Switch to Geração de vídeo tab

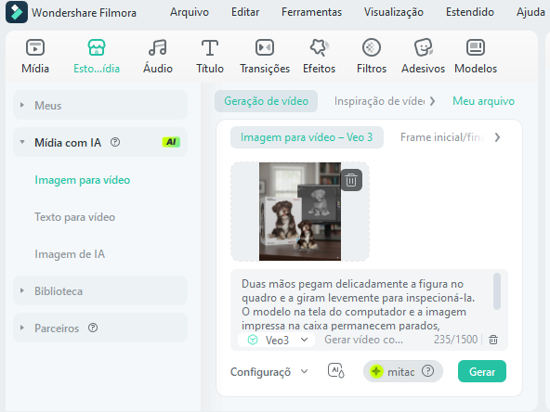coord(267,101)
